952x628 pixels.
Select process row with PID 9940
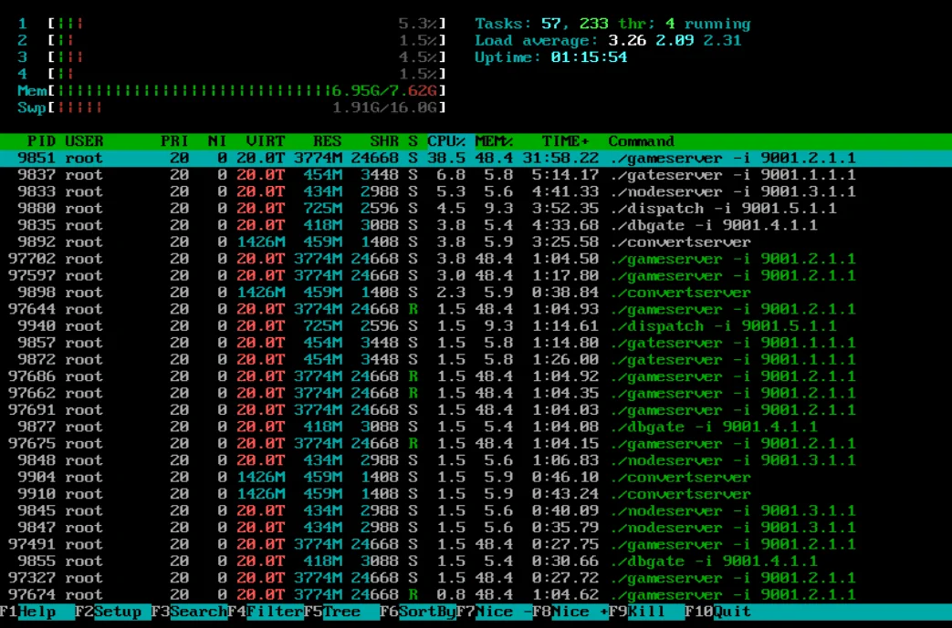point(476,326)
